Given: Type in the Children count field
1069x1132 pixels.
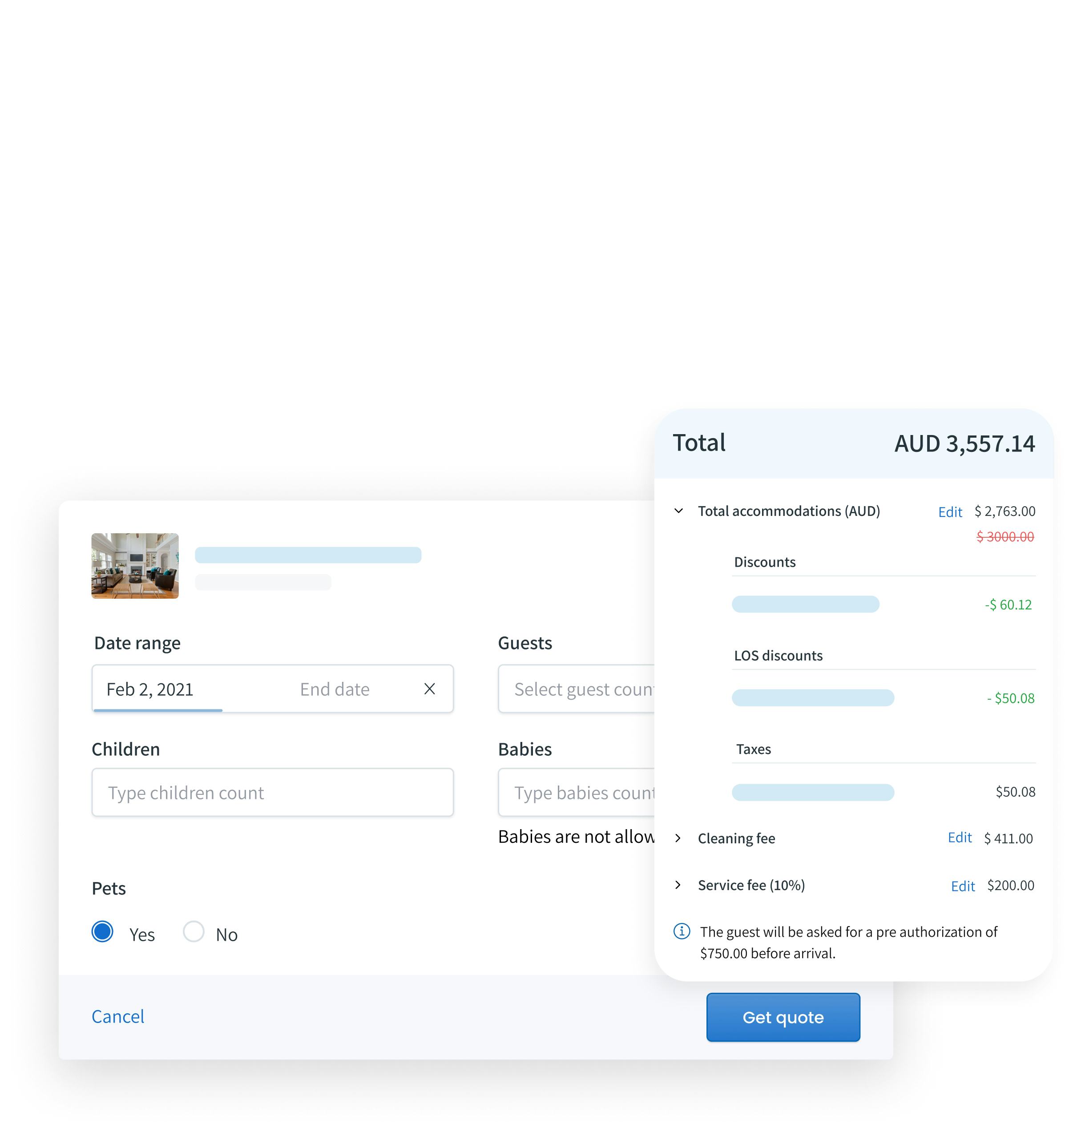Looking at the screenshot, I should 273,793.
